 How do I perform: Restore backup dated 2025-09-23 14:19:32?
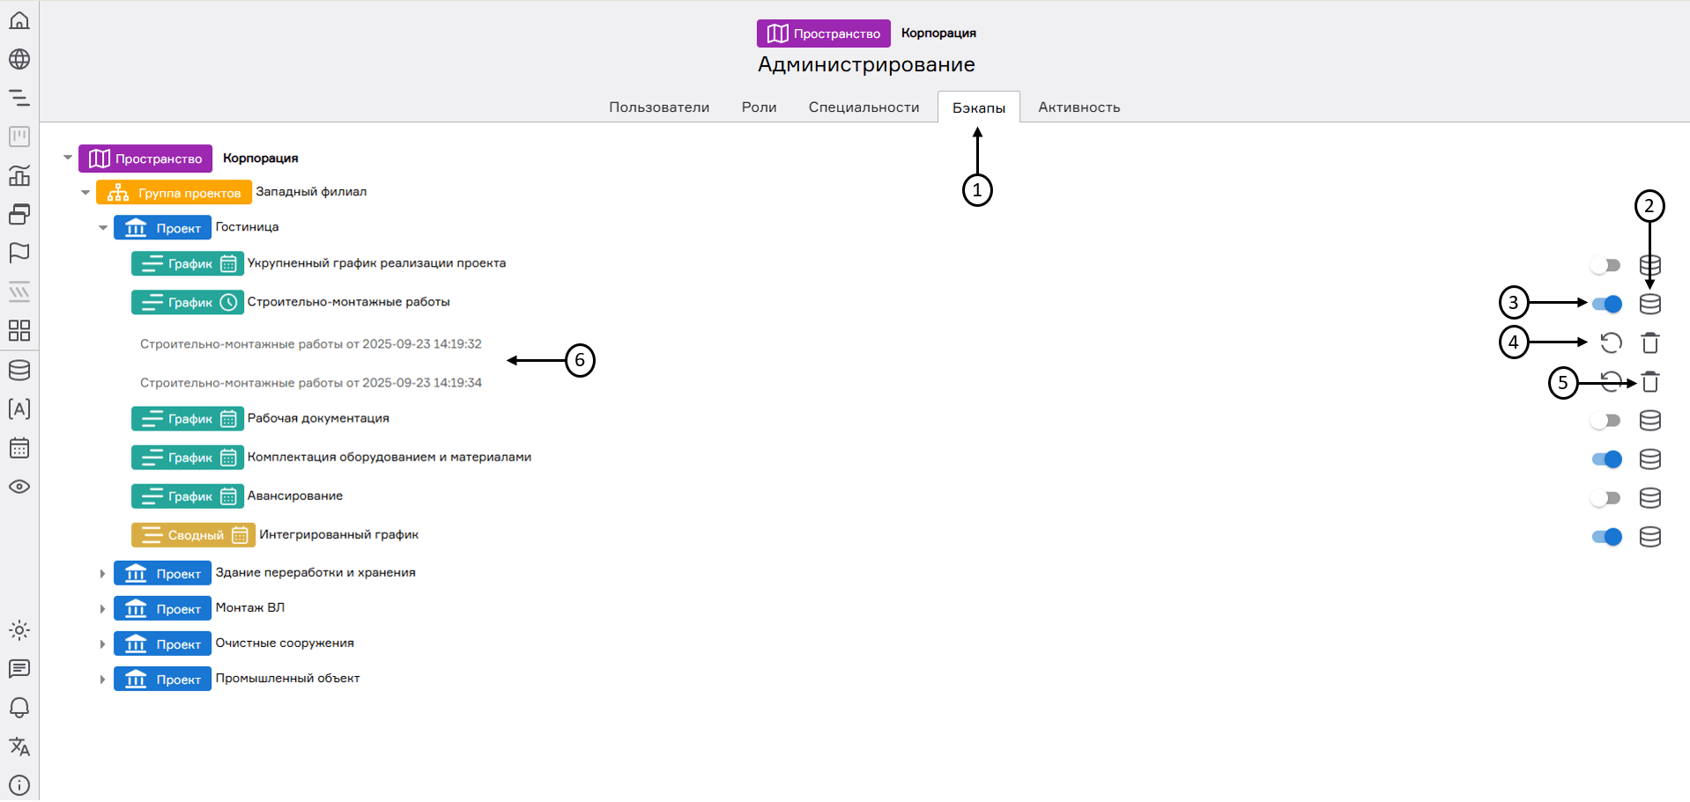(x=1611, y=342)
